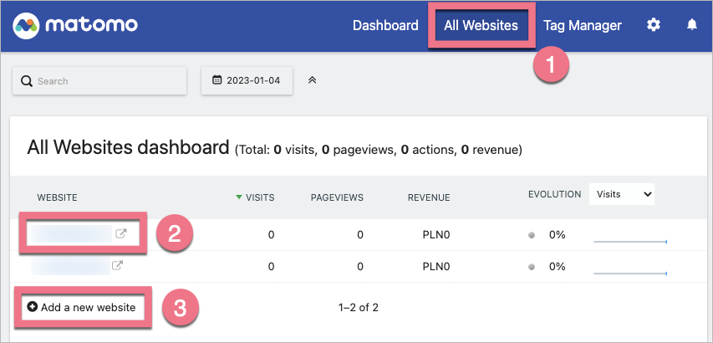Sort by the Visits column header
Viewport: 713px width, 343px height.
pyautogui.click(x=259, y=197)
